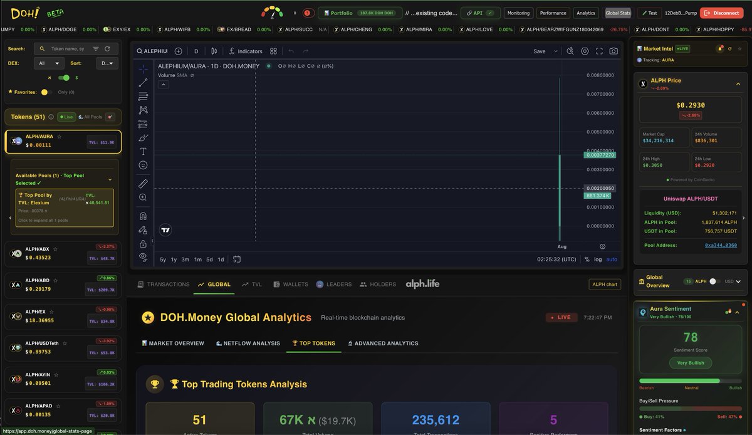Viewport: 752px width, 435px height.
Task: Open the Fibonacci retracement tool group
Action: 143,96
